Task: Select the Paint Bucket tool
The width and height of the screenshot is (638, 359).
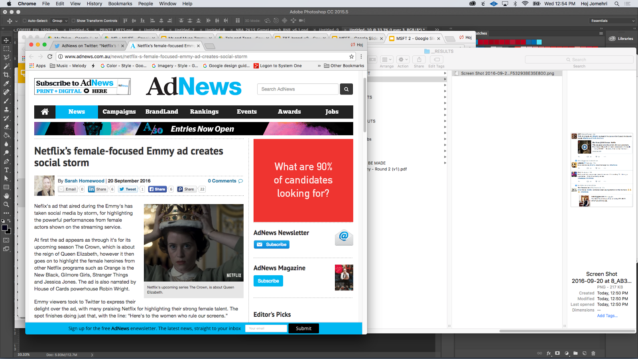Action: tap(6, 135)
